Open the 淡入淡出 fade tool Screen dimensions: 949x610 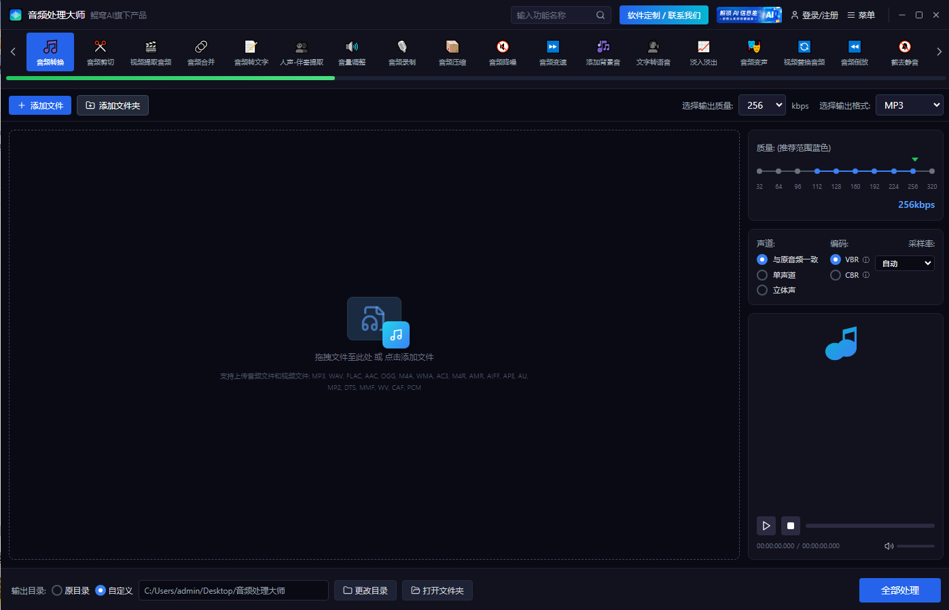(703, 52)
